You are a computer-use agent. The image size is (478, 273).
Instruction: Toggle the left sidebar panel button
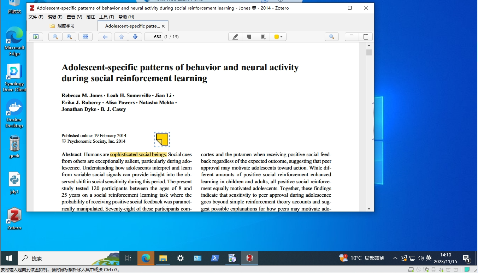36,37
